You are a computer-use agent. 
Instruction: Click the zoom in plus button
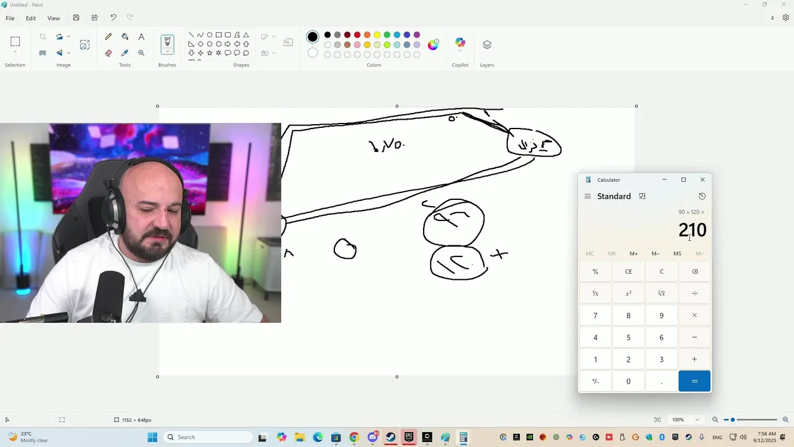tap(785, 420)
